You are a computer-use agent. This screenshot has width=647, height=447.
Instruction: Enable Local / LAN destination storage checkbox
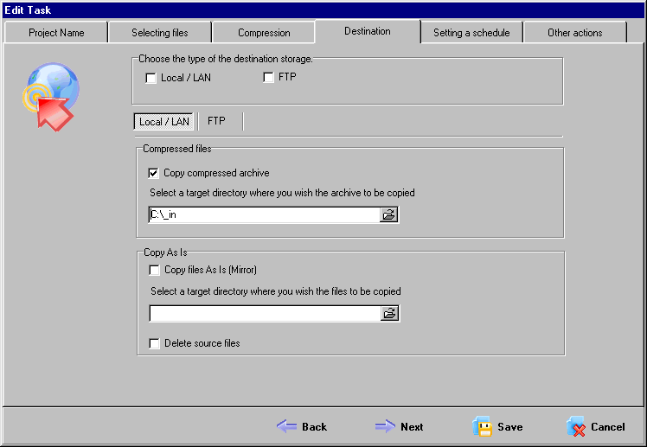[151, 78]
